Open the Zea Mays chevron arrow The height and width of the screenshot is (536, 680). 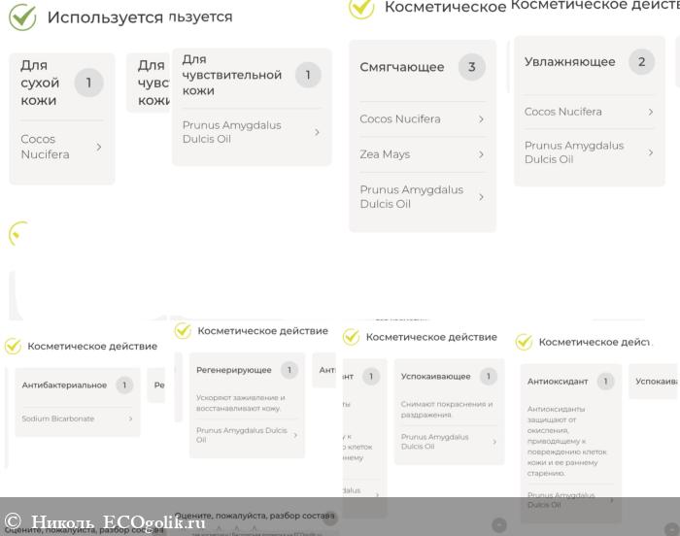[x=480, y=154]
